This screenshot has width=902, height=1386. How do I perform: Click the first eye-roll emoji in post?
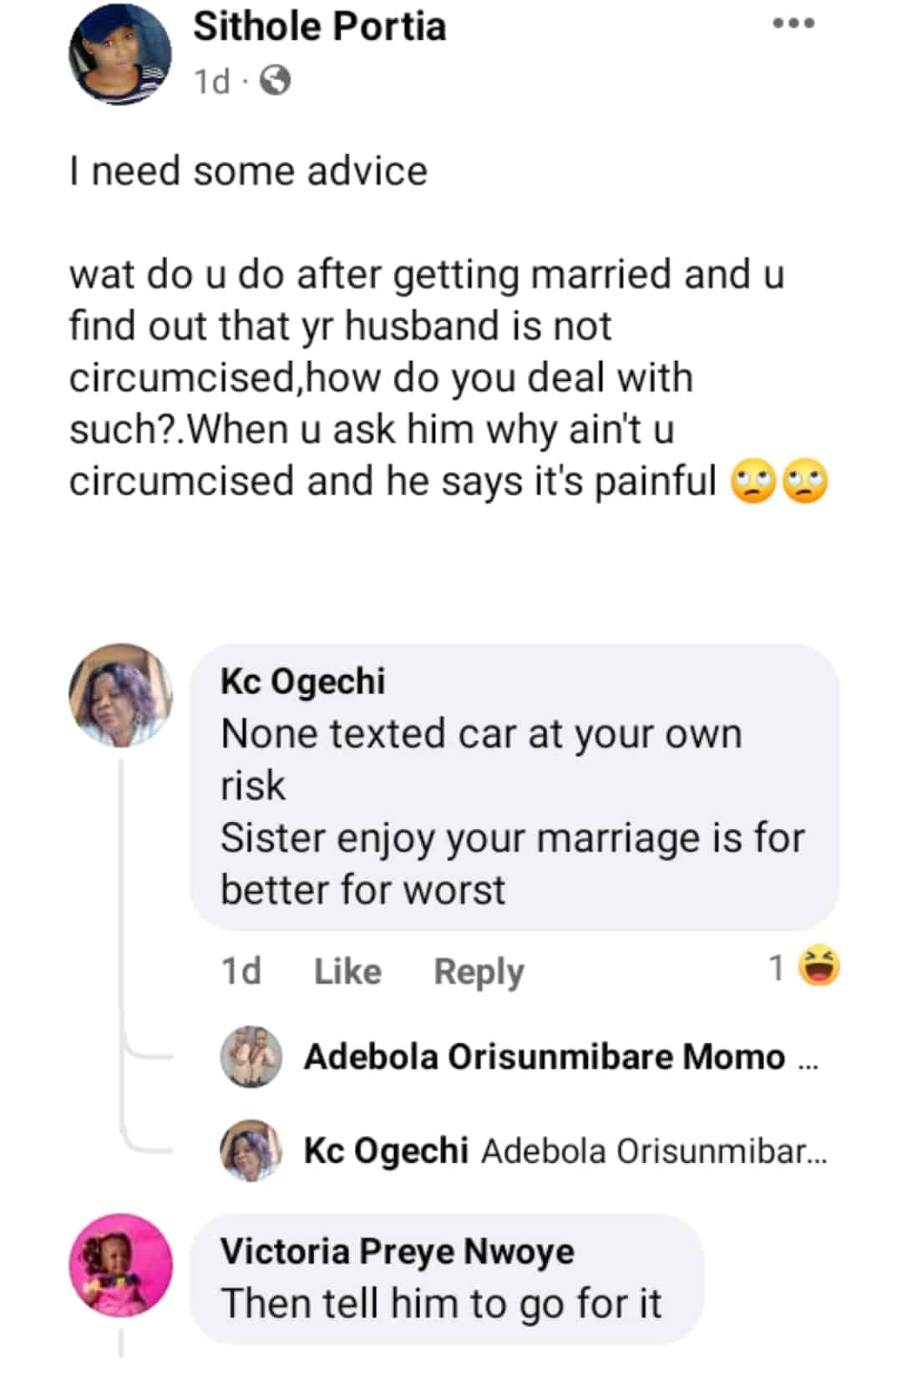click(753, 482)
